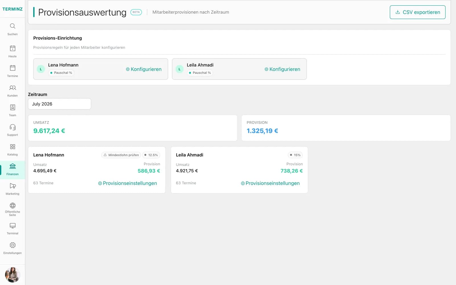Image resolution: width=456 pixels, height=285 pixels.
Task: Click Lena Hofmann's provision 586,93 €
Action: 149,171
